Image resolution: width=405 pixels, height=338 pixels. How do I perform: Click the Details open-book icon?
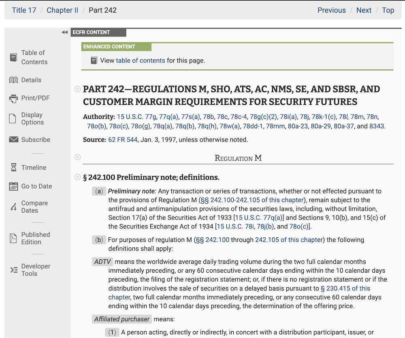point(13,80)
